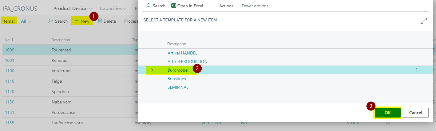Open row options for Büromöbel template
This screenshot has width=436, height=131.
416,70
